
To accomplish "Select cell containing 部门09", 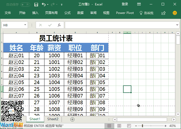I will click(97, 109).
